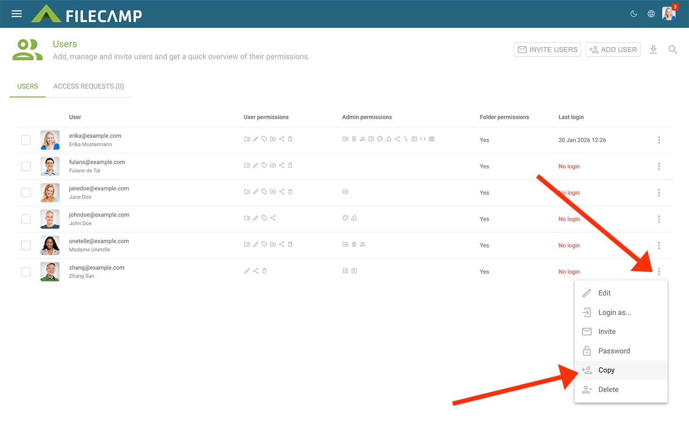Click Erika Mustermann's user thumbnail

50,140
